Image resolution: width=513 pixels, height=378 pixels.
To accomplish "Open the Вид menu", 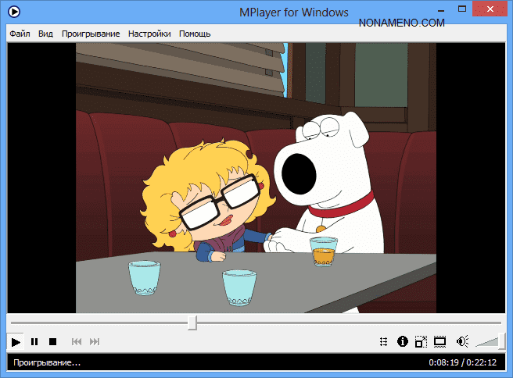I will 45,34.
